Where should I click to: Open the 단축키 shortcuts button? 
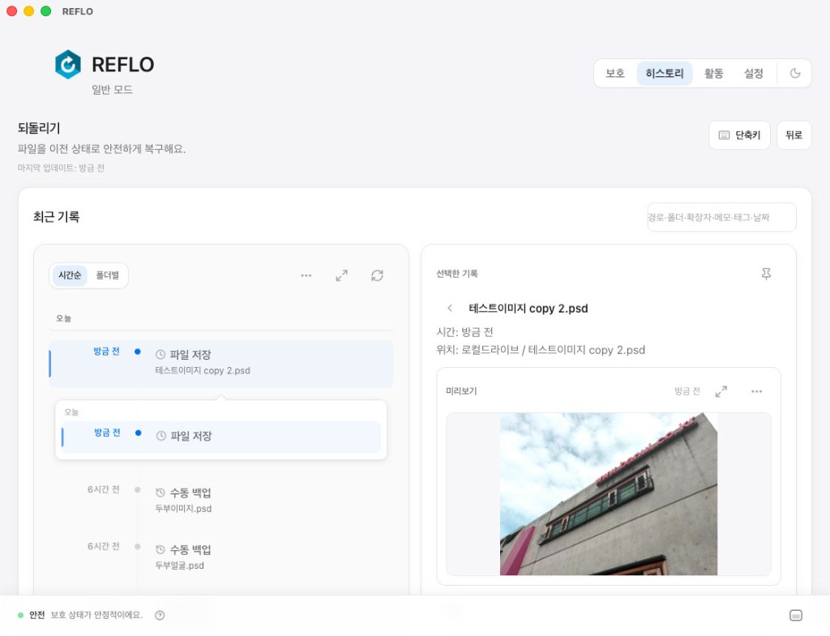[x=739, y=135]
